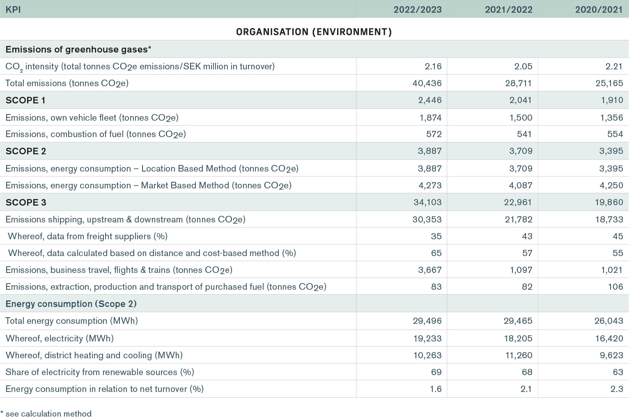Select Emissions, own vehicle fleet label
Viewport: 629px width, 419px height.
click(92, 118)
